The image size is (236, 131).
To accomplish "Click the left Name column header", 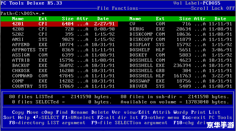I will point(18,19).
